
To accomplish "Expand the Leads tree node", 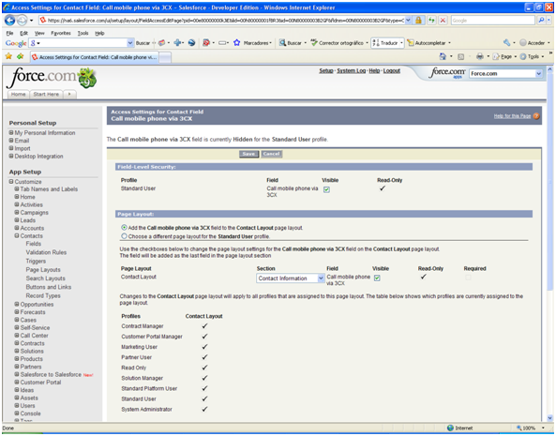I will click(x=17, y=220).
